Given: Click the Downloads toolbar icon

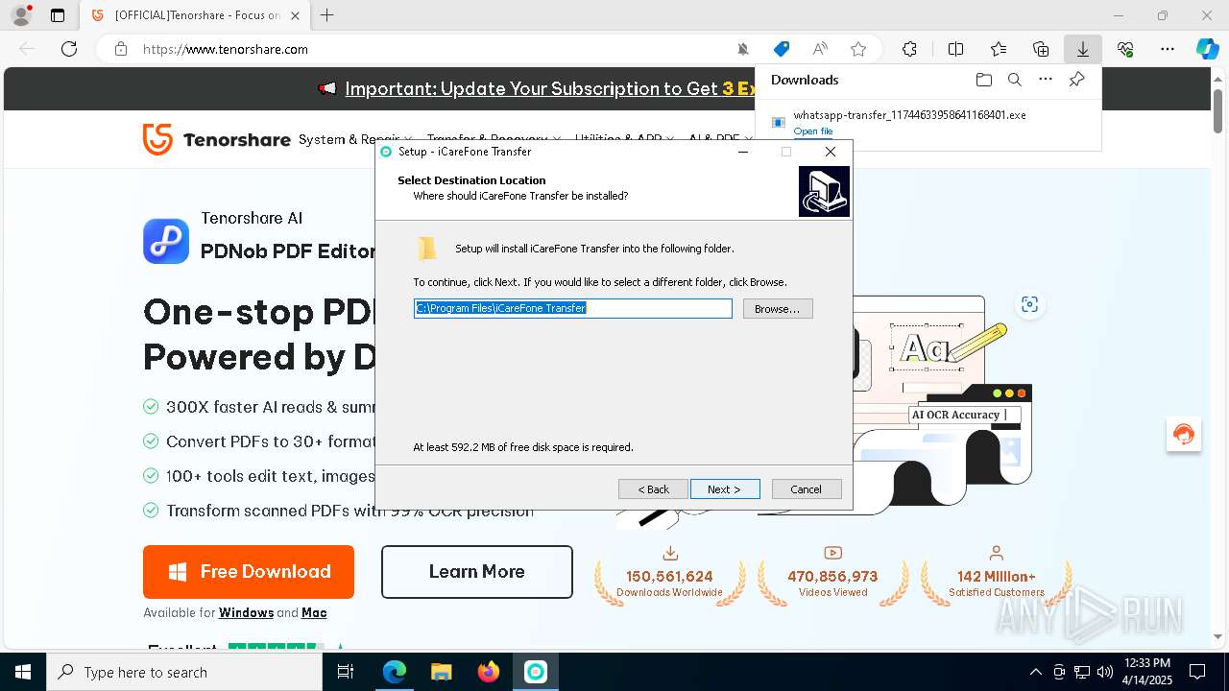Looking at the screenshot, I should [1082, 49].
